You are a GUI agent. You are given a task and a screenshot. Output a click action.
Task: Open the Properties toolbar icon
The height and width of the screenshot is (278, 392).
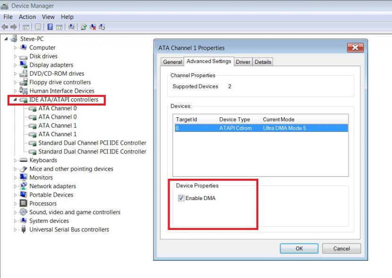(x=38, y=27)
